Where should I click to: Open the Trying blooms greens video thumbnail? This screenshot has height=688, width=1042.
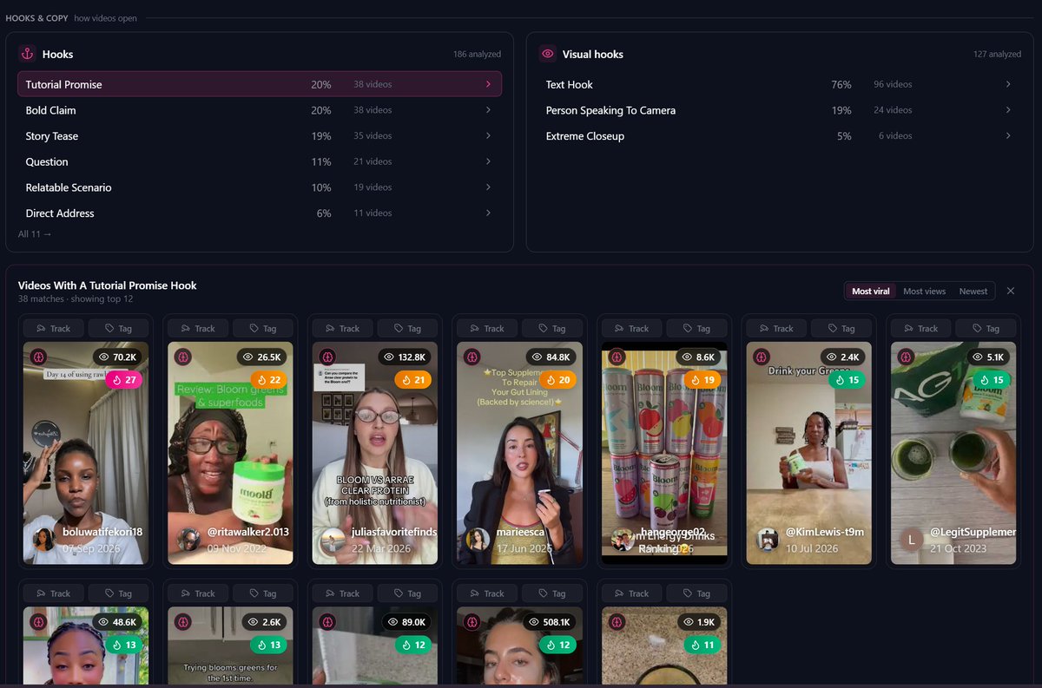230,646
